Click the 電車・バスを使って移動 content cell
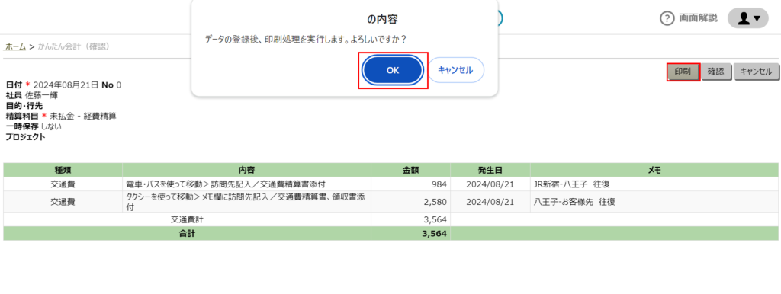The image size is (781, 294). coord(246,184)
